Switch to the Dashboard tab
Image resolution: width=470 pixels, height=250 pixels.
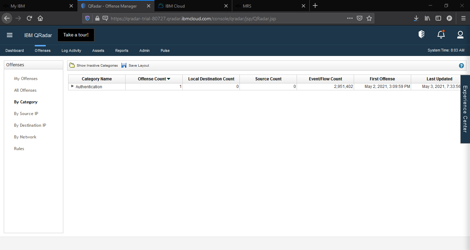pyautogui.click(x=14, y=50)
